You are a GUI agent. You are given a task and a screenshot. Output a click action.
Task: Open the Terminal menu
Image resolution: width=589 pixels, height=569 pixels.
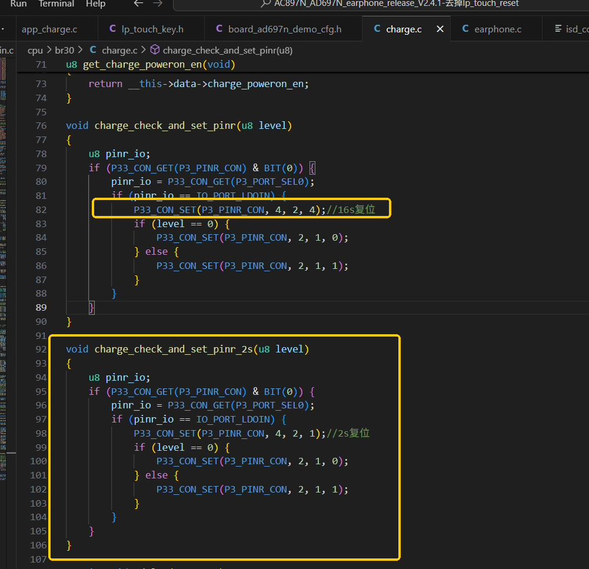[x=56, y=4]
